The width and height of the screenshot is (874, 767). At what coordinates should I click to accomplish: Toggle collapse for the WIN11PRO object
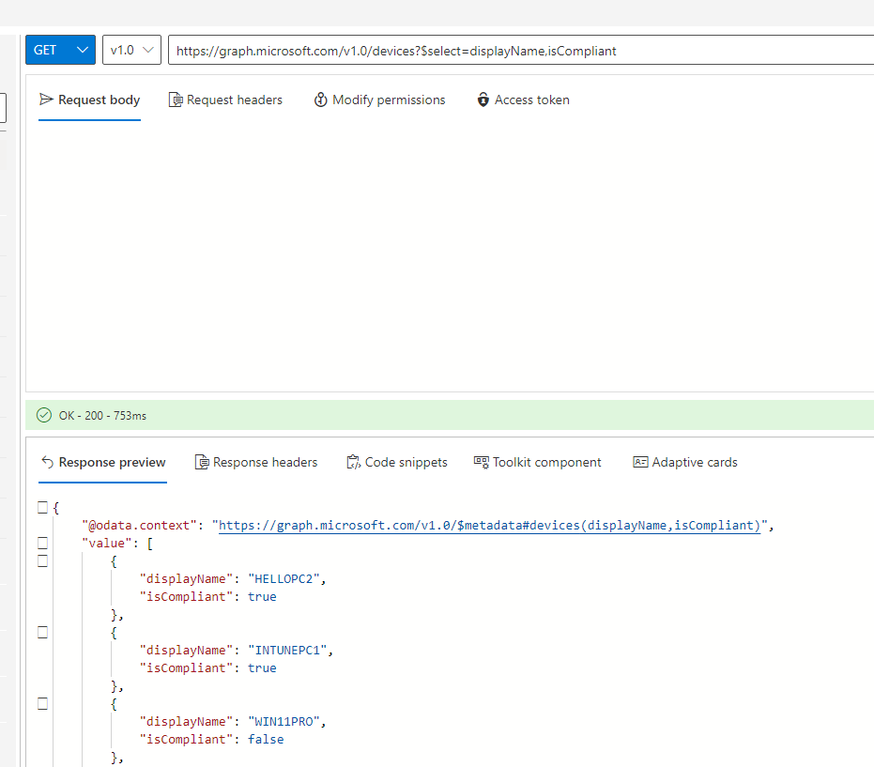click(x=42, y=703)
